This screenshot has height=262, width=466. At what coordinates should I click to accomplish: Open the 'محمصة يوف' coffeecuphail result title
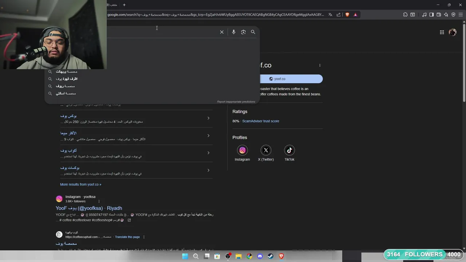coord(66,243)
